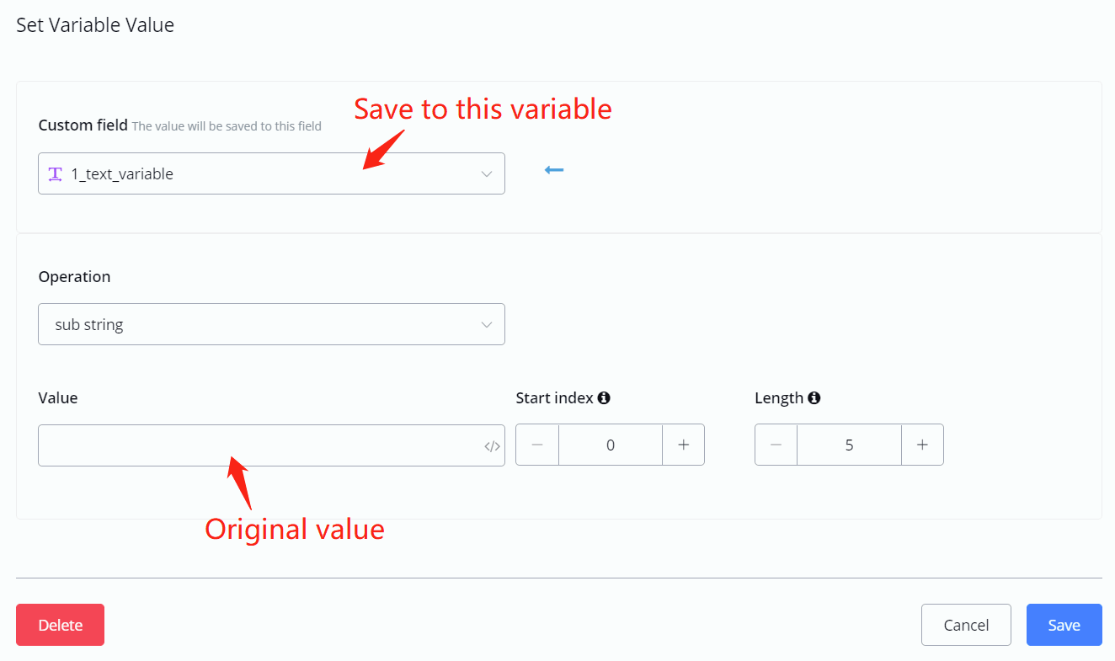
Task: Click the Custom field label text
Action: pos(83,125)
